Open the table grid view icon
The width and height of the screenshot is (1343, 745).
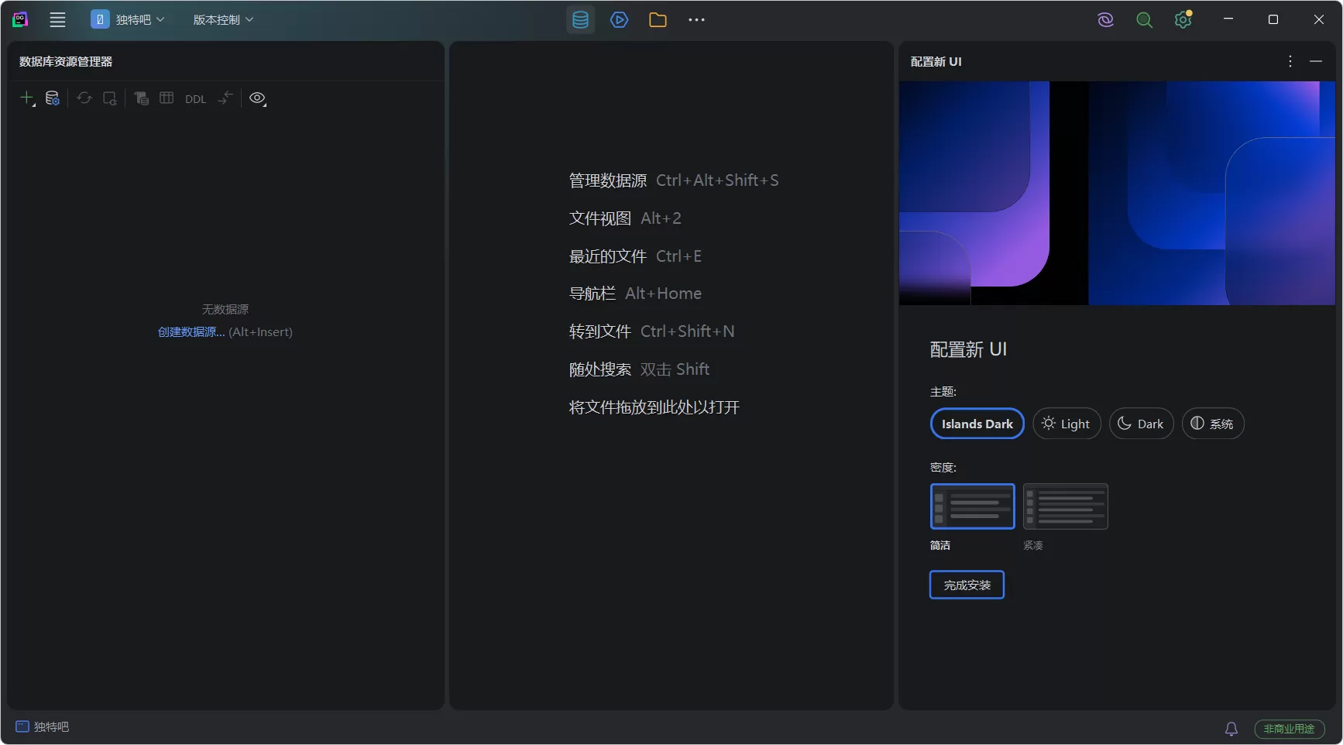point(167,98)
